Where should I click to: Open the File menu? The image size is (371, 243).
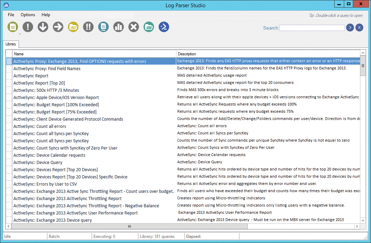click(x=11, y=15)
